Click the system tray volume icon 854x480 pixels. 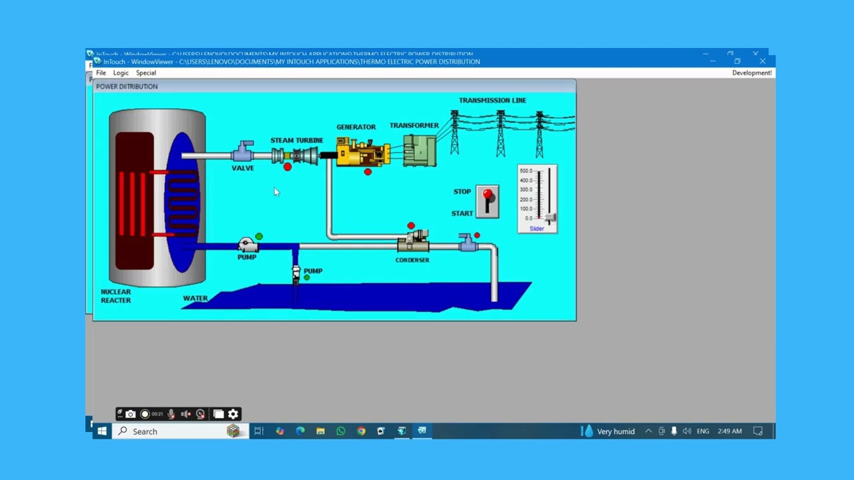point(687,431)
